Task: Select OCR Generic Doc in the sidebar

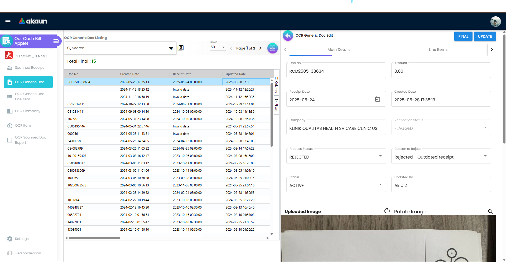Action: click(28, 82)
